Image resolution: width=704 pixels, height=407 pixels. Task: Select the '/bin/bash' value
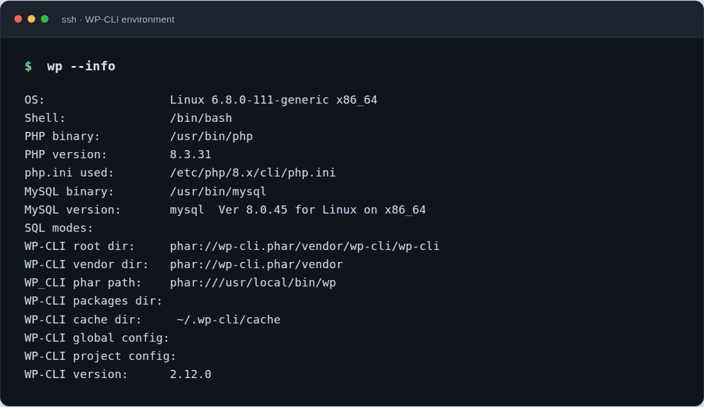pos(201,118)
